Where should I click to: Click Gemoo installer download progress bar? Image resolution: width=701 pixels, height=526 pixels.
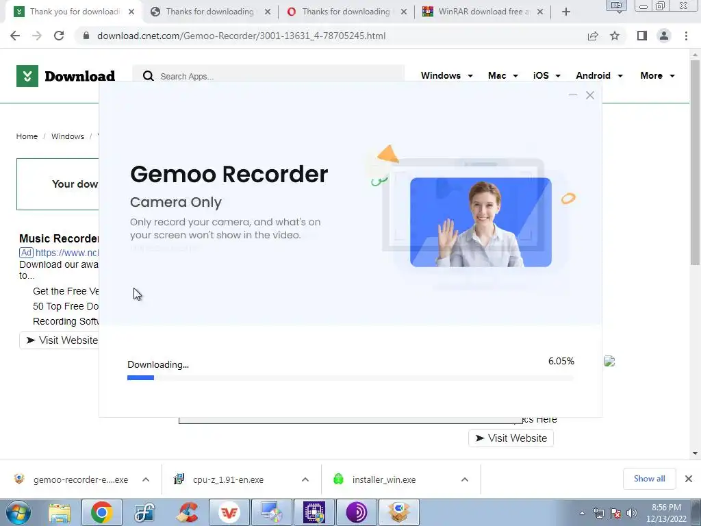[350, 378]
